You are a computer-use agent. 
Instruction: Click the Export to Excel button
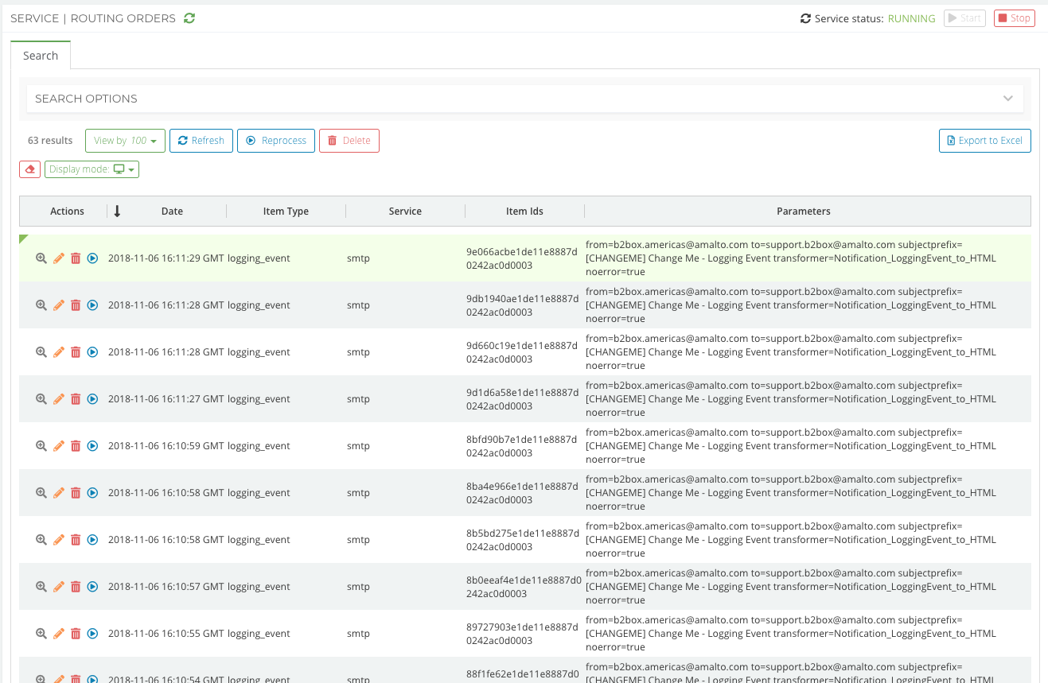pyautogui.click(x=984, y=141)
